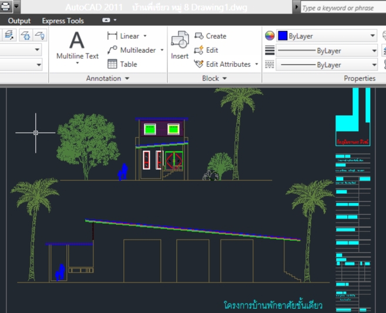Open the ByLayer linetype dropdown
Screen dimensions: 386x313
click(374, 65)
